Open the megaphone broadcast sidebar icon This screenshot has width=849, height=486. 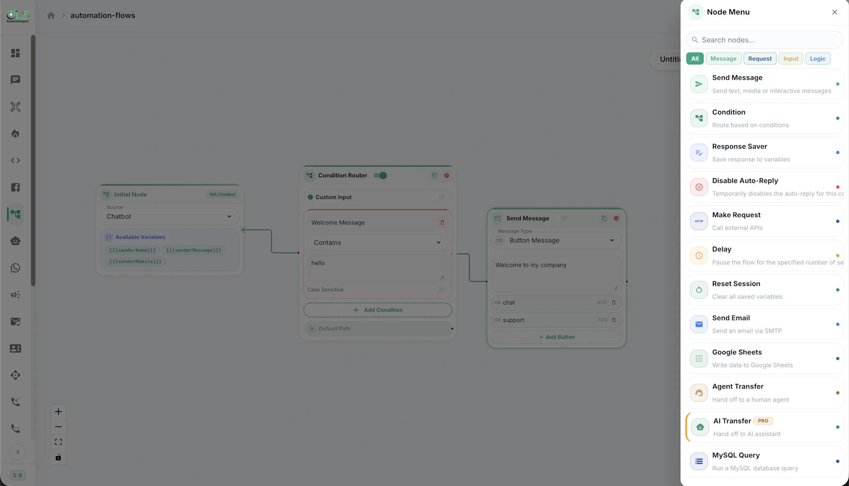point(15,294)
